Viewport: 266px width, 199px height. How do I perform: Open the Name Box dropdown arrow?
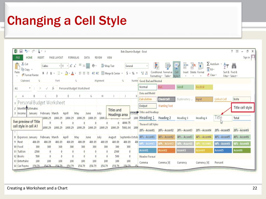[x=30, y=88]
